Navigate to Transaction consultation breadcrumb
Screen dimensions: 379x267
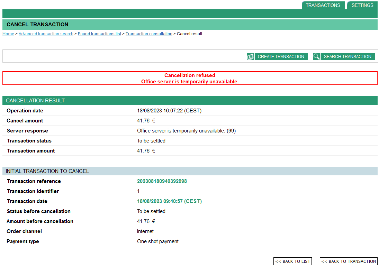click(149, 34)
